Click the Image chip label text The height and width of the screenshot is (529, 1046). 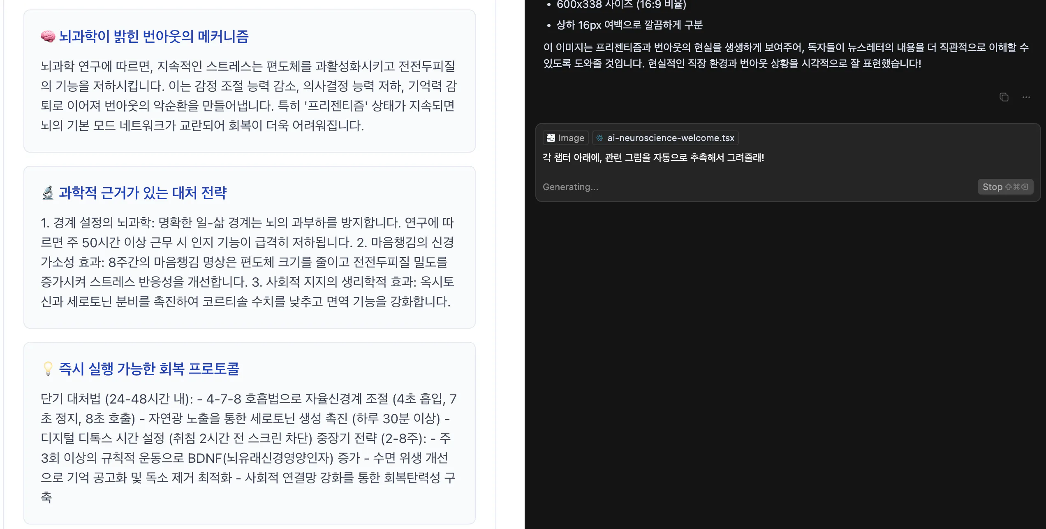tap(572, 138)
